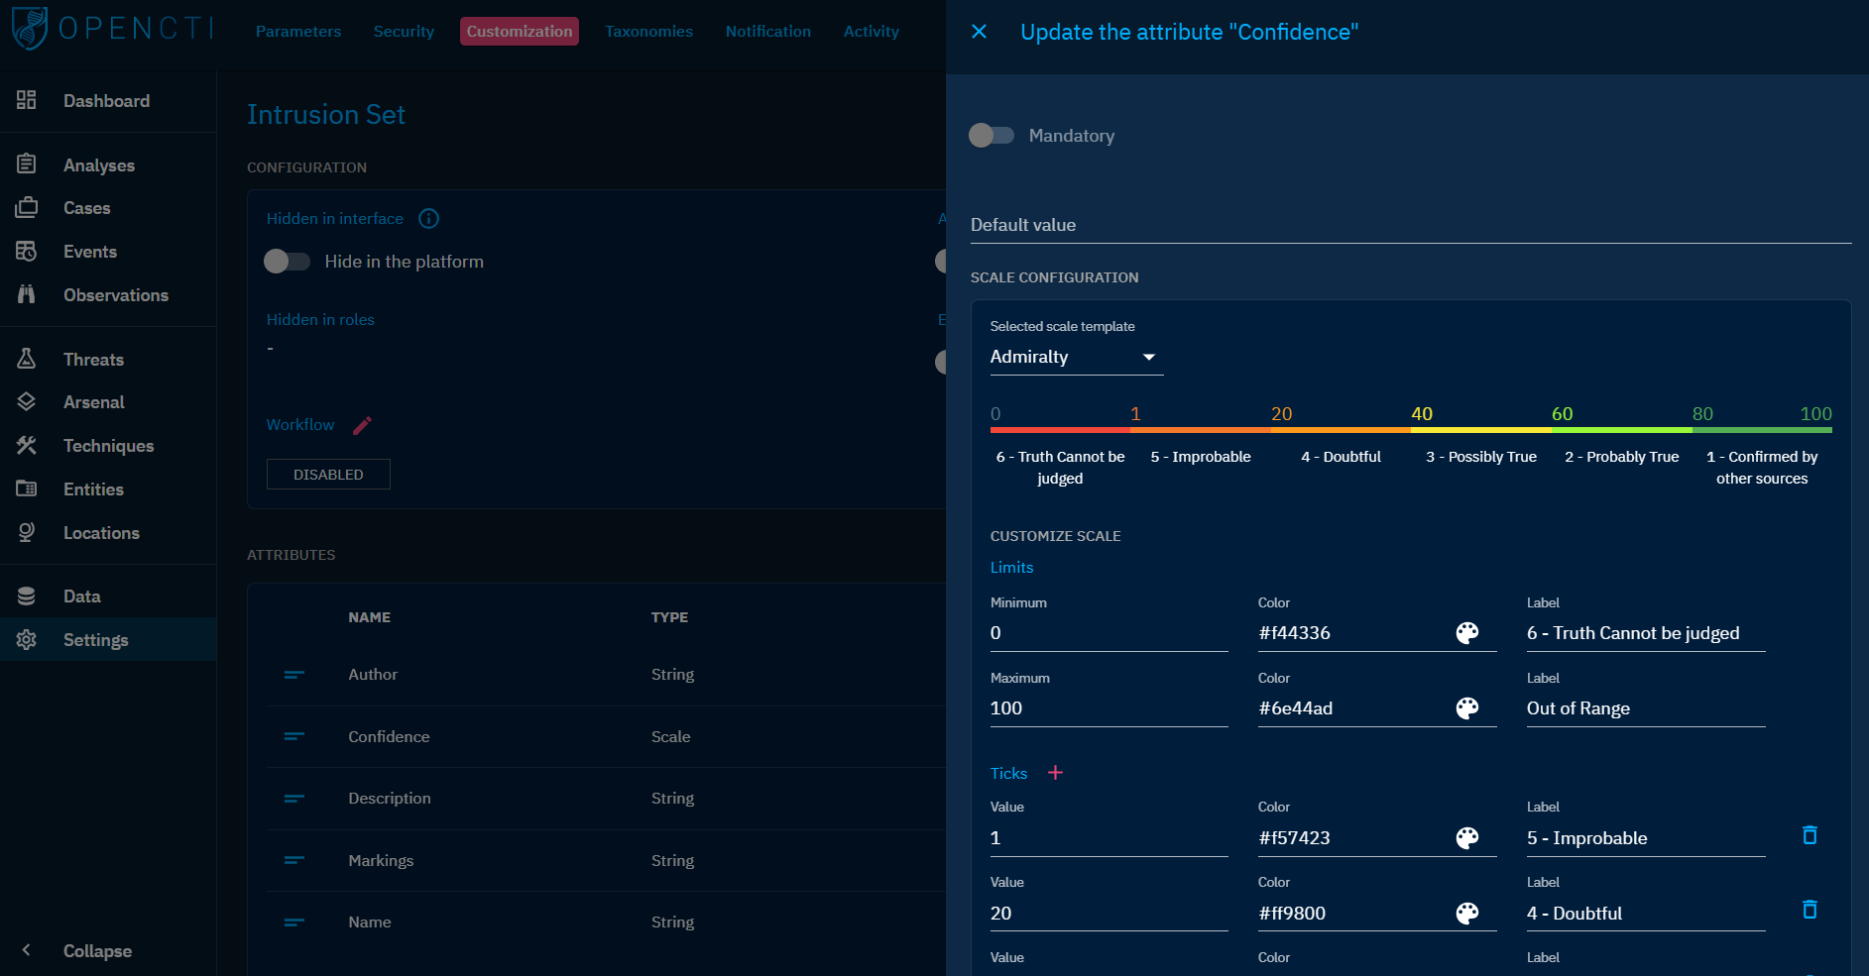Click the info icon beside Hidden in interface

tap(428, 219)
